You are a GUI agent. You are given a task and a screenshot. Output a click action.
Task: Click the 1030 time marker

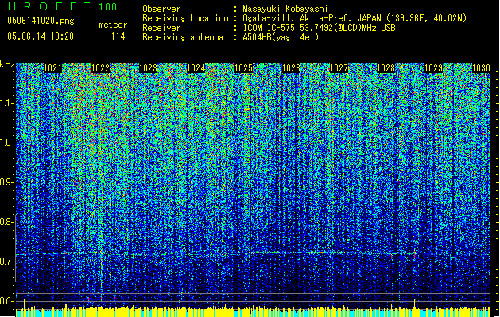pyautogui.click(x=481, y=69)
